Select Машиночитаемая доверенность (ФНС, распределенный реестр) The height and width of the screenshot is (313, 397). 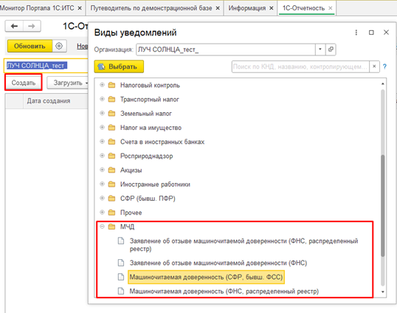click(x=224, y=291)
